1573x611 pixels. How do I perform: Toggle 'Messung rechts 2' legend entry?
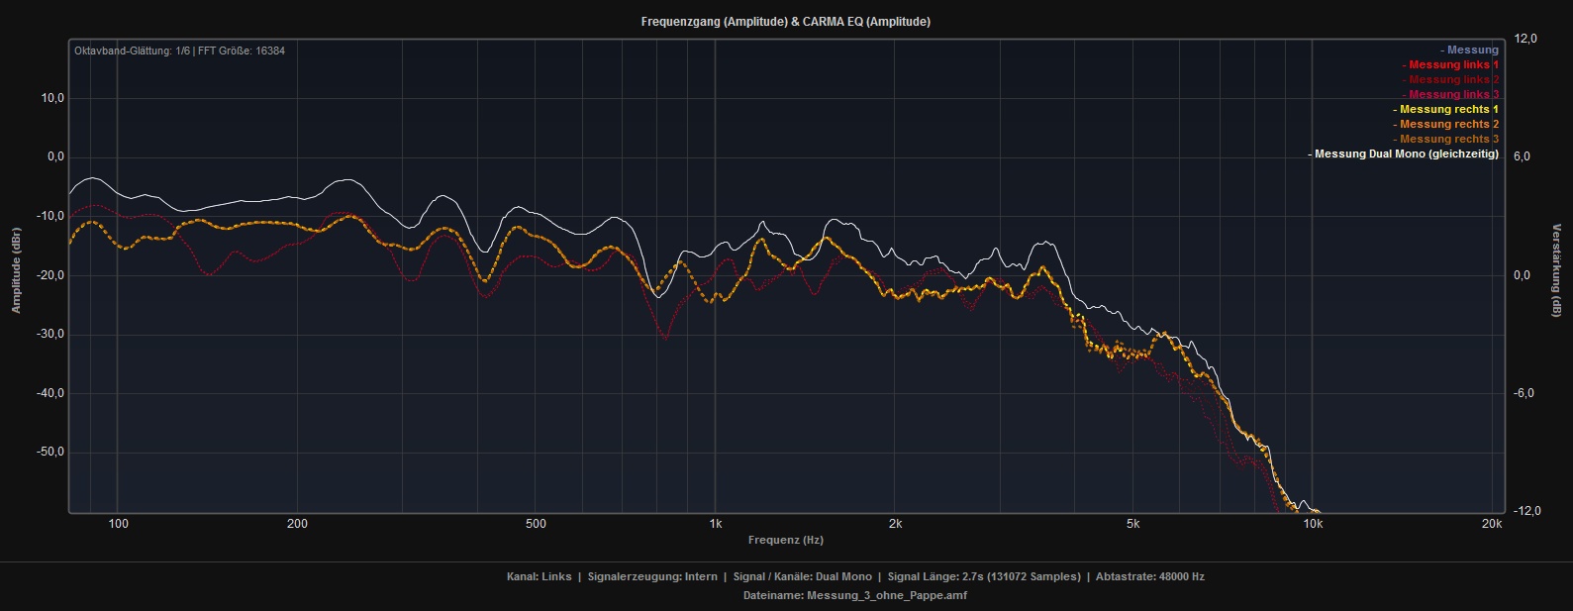(1447, 125)
